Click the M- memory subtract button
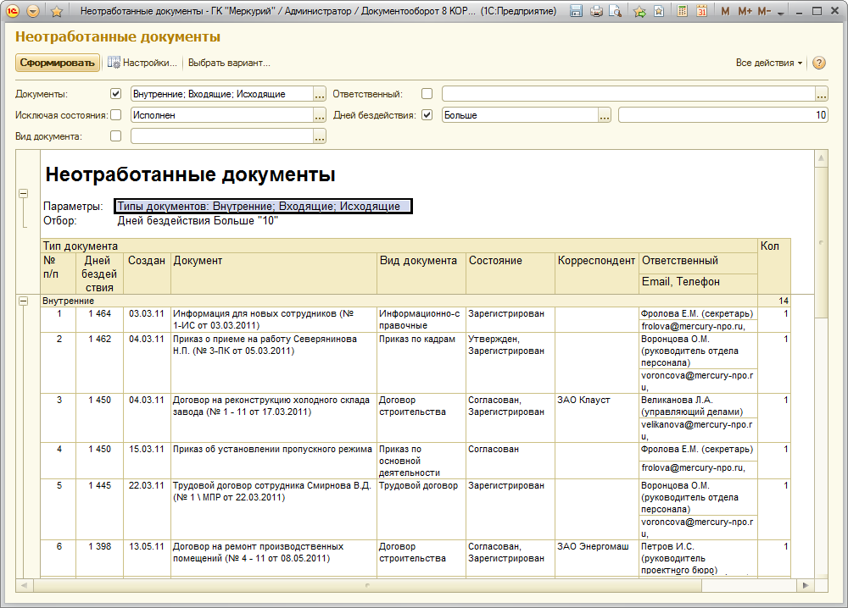Image resolution: width=848 pixels, height=608 pixels. coord(764,11)
